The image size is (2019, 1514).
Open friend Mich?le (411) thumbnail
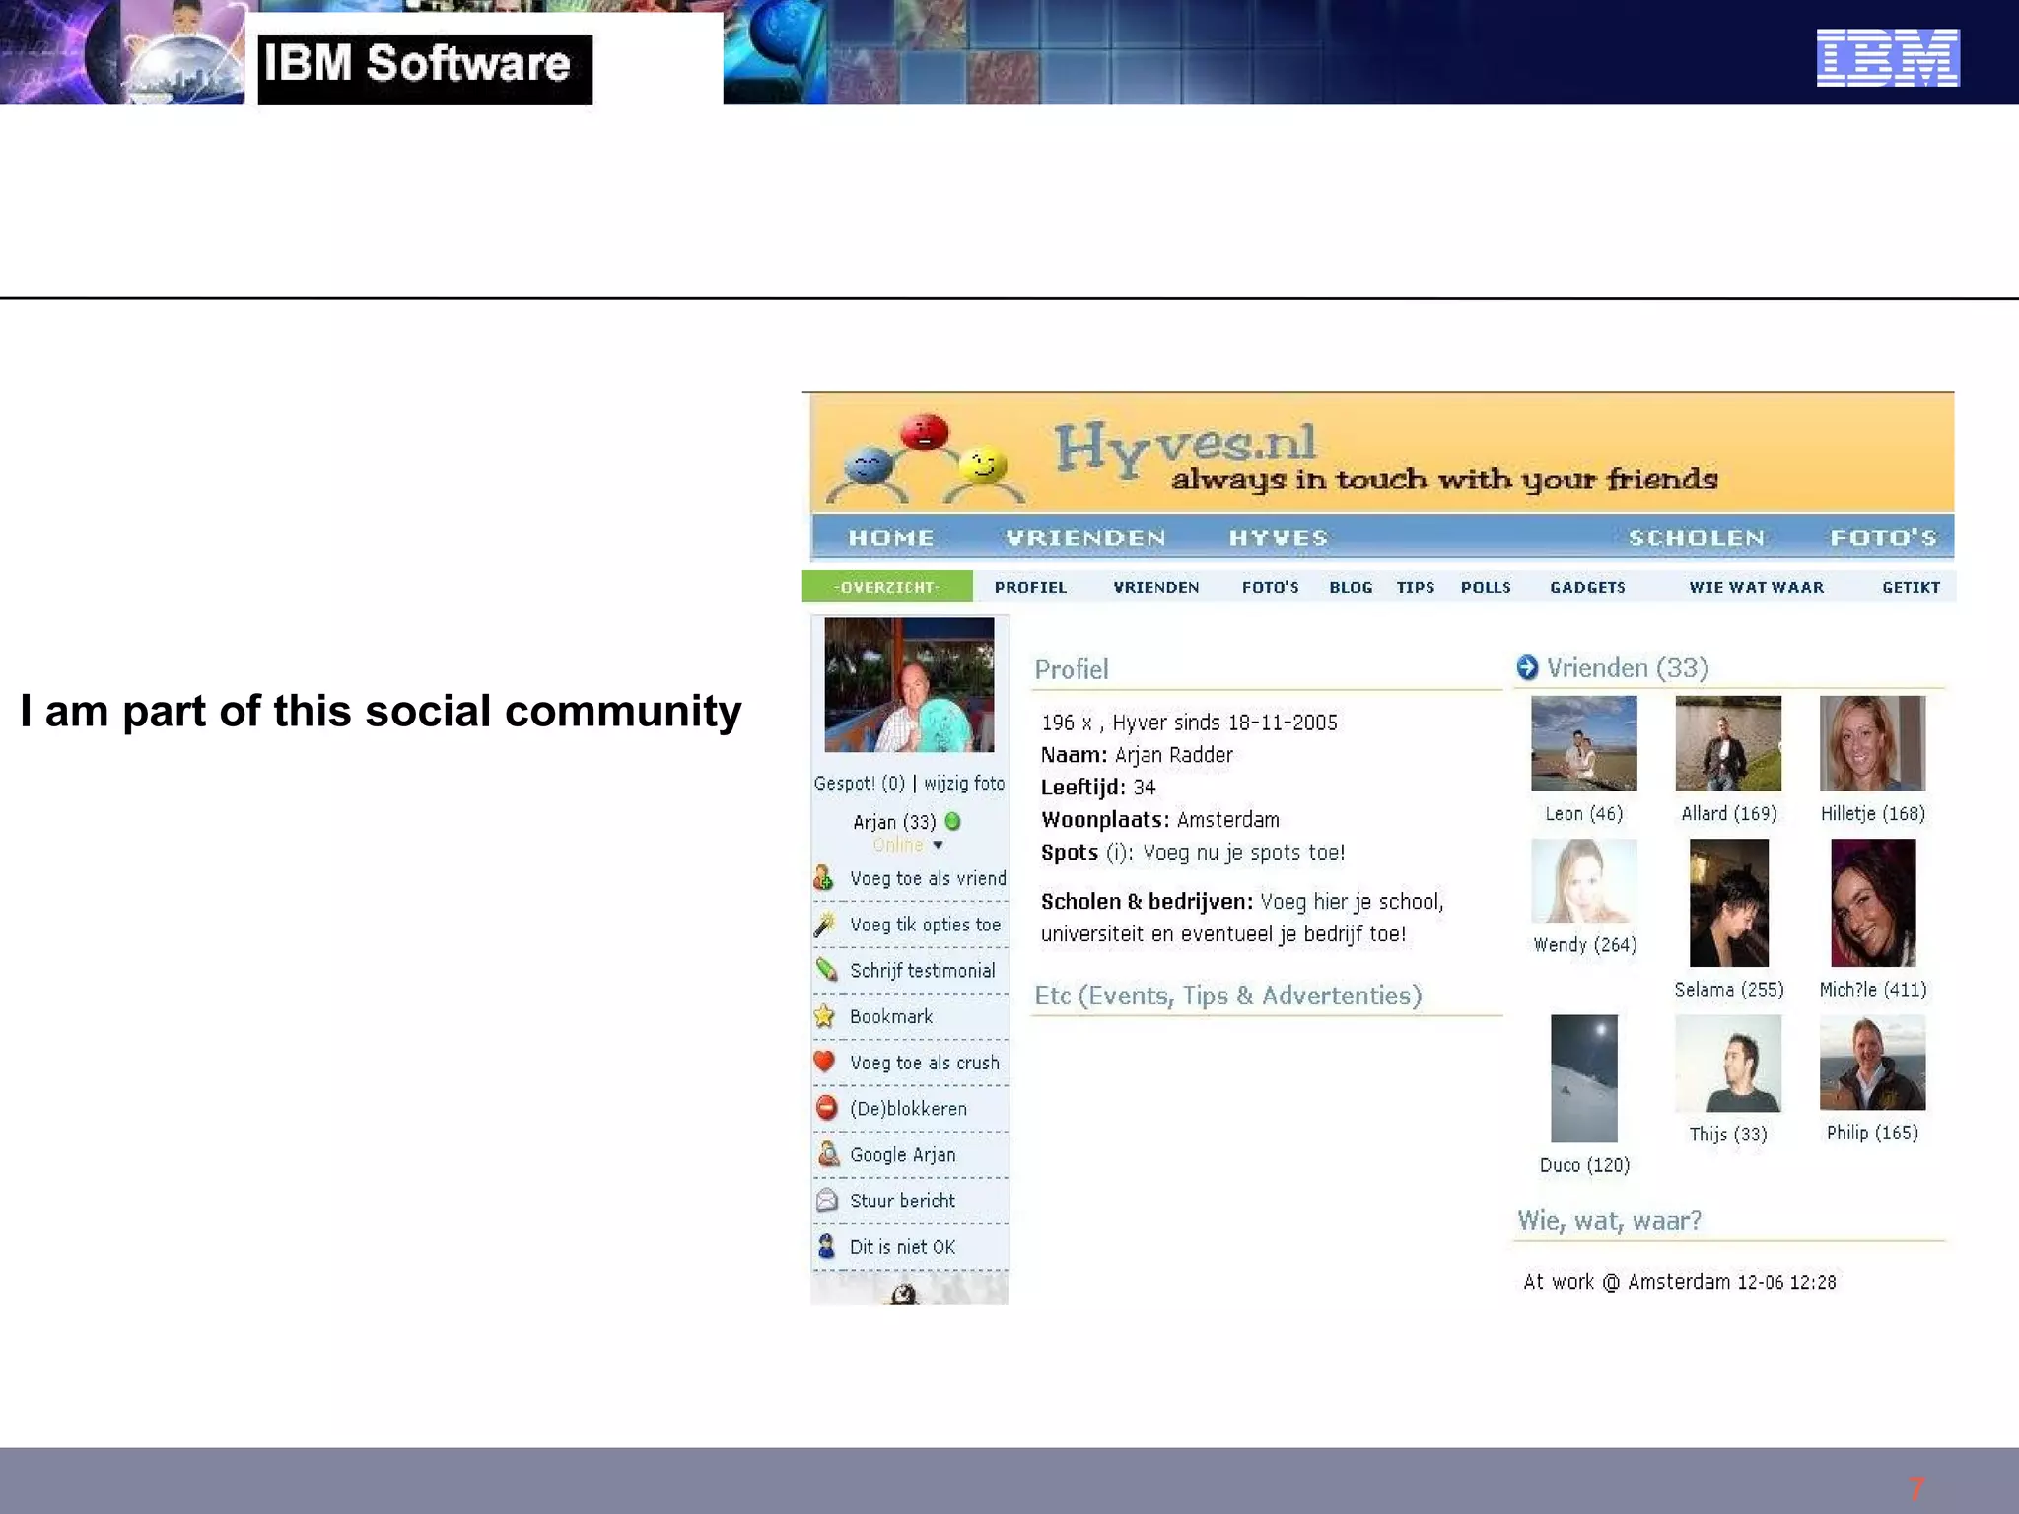(1873, 903)
